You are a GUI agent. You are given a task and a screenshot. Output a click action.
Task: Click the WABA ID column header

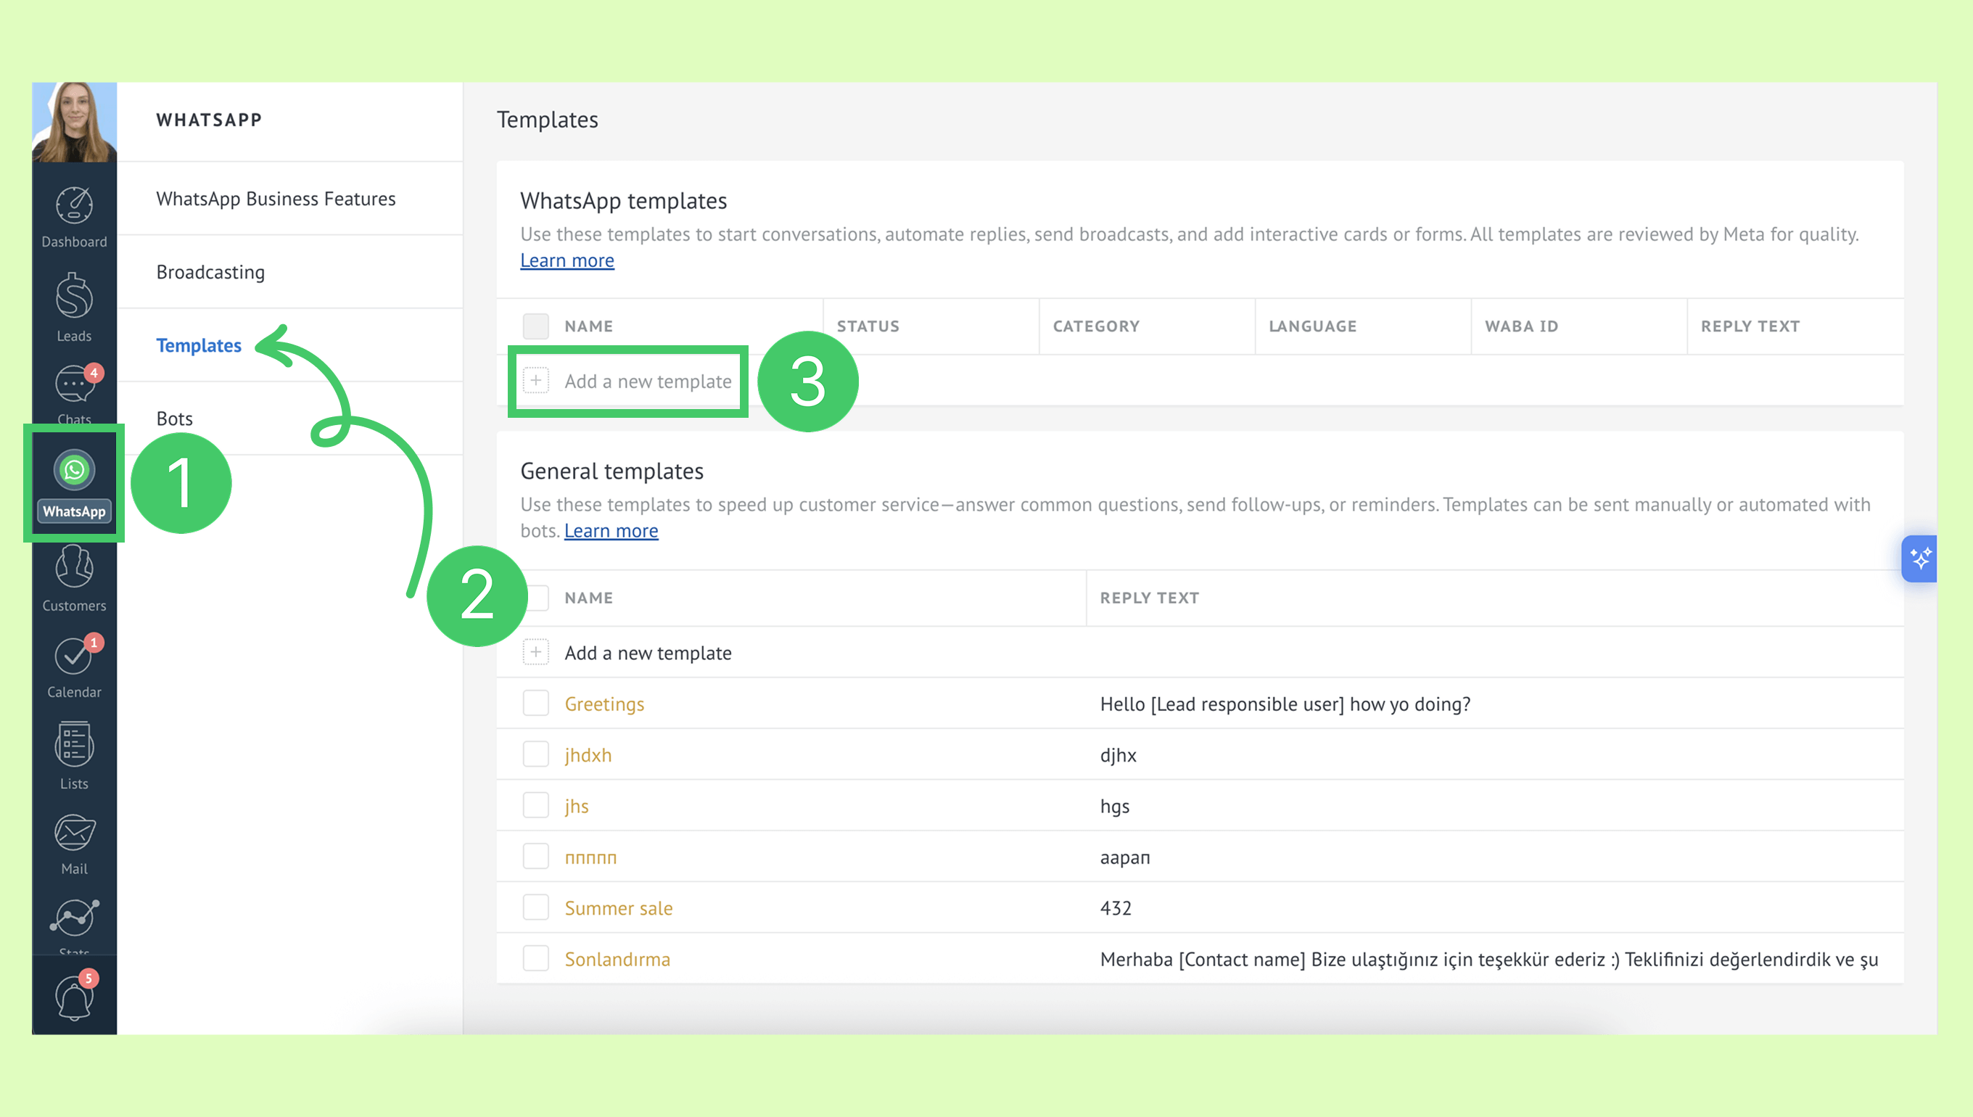(1521, 326)
